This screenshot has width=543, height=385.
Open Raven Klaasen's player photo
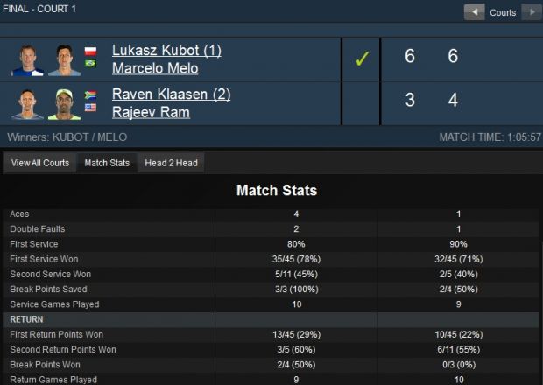28,104
